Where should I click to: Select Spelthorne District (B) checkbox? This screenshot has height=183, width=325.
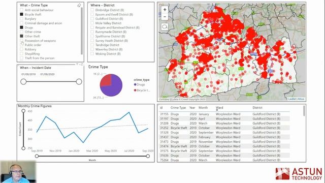92,36
